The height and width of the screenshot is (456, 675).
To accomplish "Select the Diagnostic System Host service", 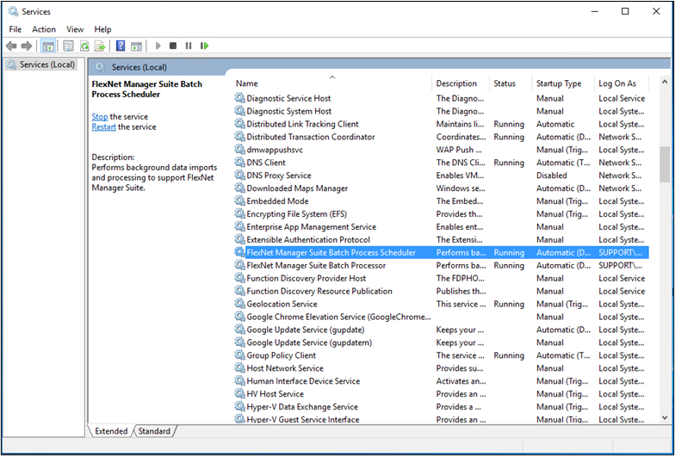I will click(441, 111).
